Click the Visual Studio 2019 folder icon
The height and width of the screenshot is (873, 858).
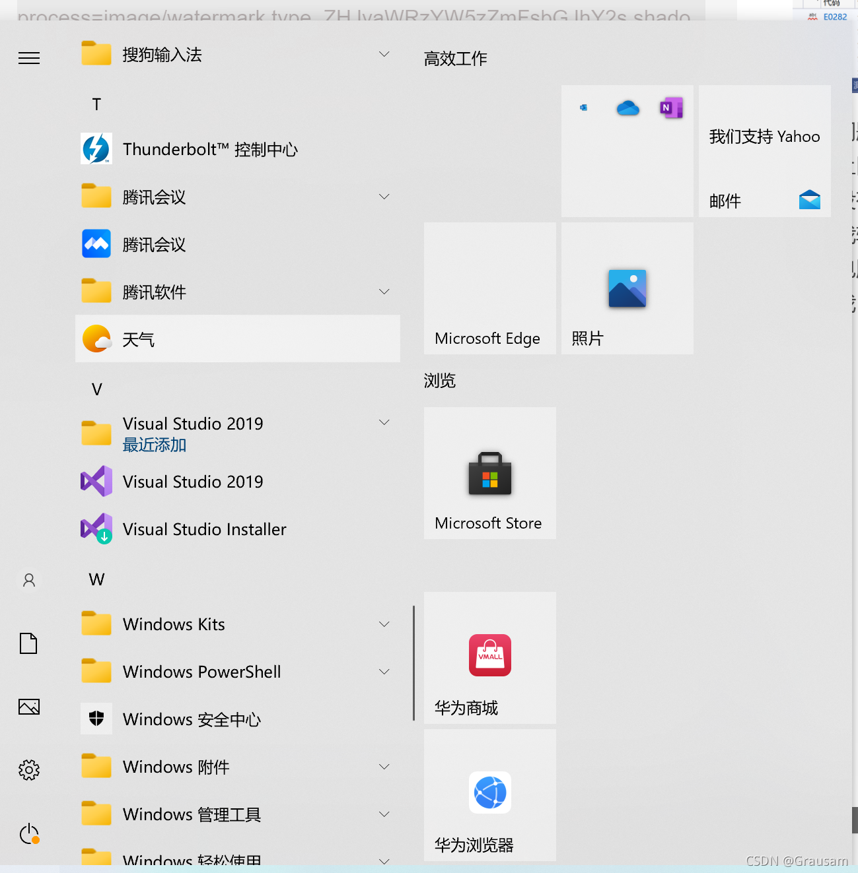pyautogui.click(x=96, y=434)
